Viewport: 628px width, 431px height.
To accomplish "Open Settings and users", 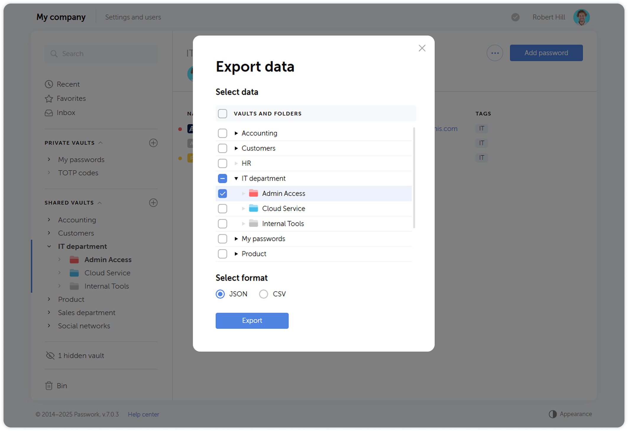I will 133,17.
